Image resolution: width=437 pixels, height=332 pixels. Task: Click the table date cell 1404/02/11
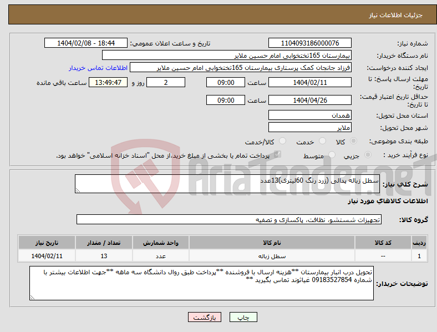pos(47,256)
